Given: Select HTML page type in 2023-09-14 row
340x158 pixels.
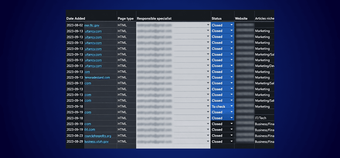Looking at the screenshot, I should pos(122,101).
